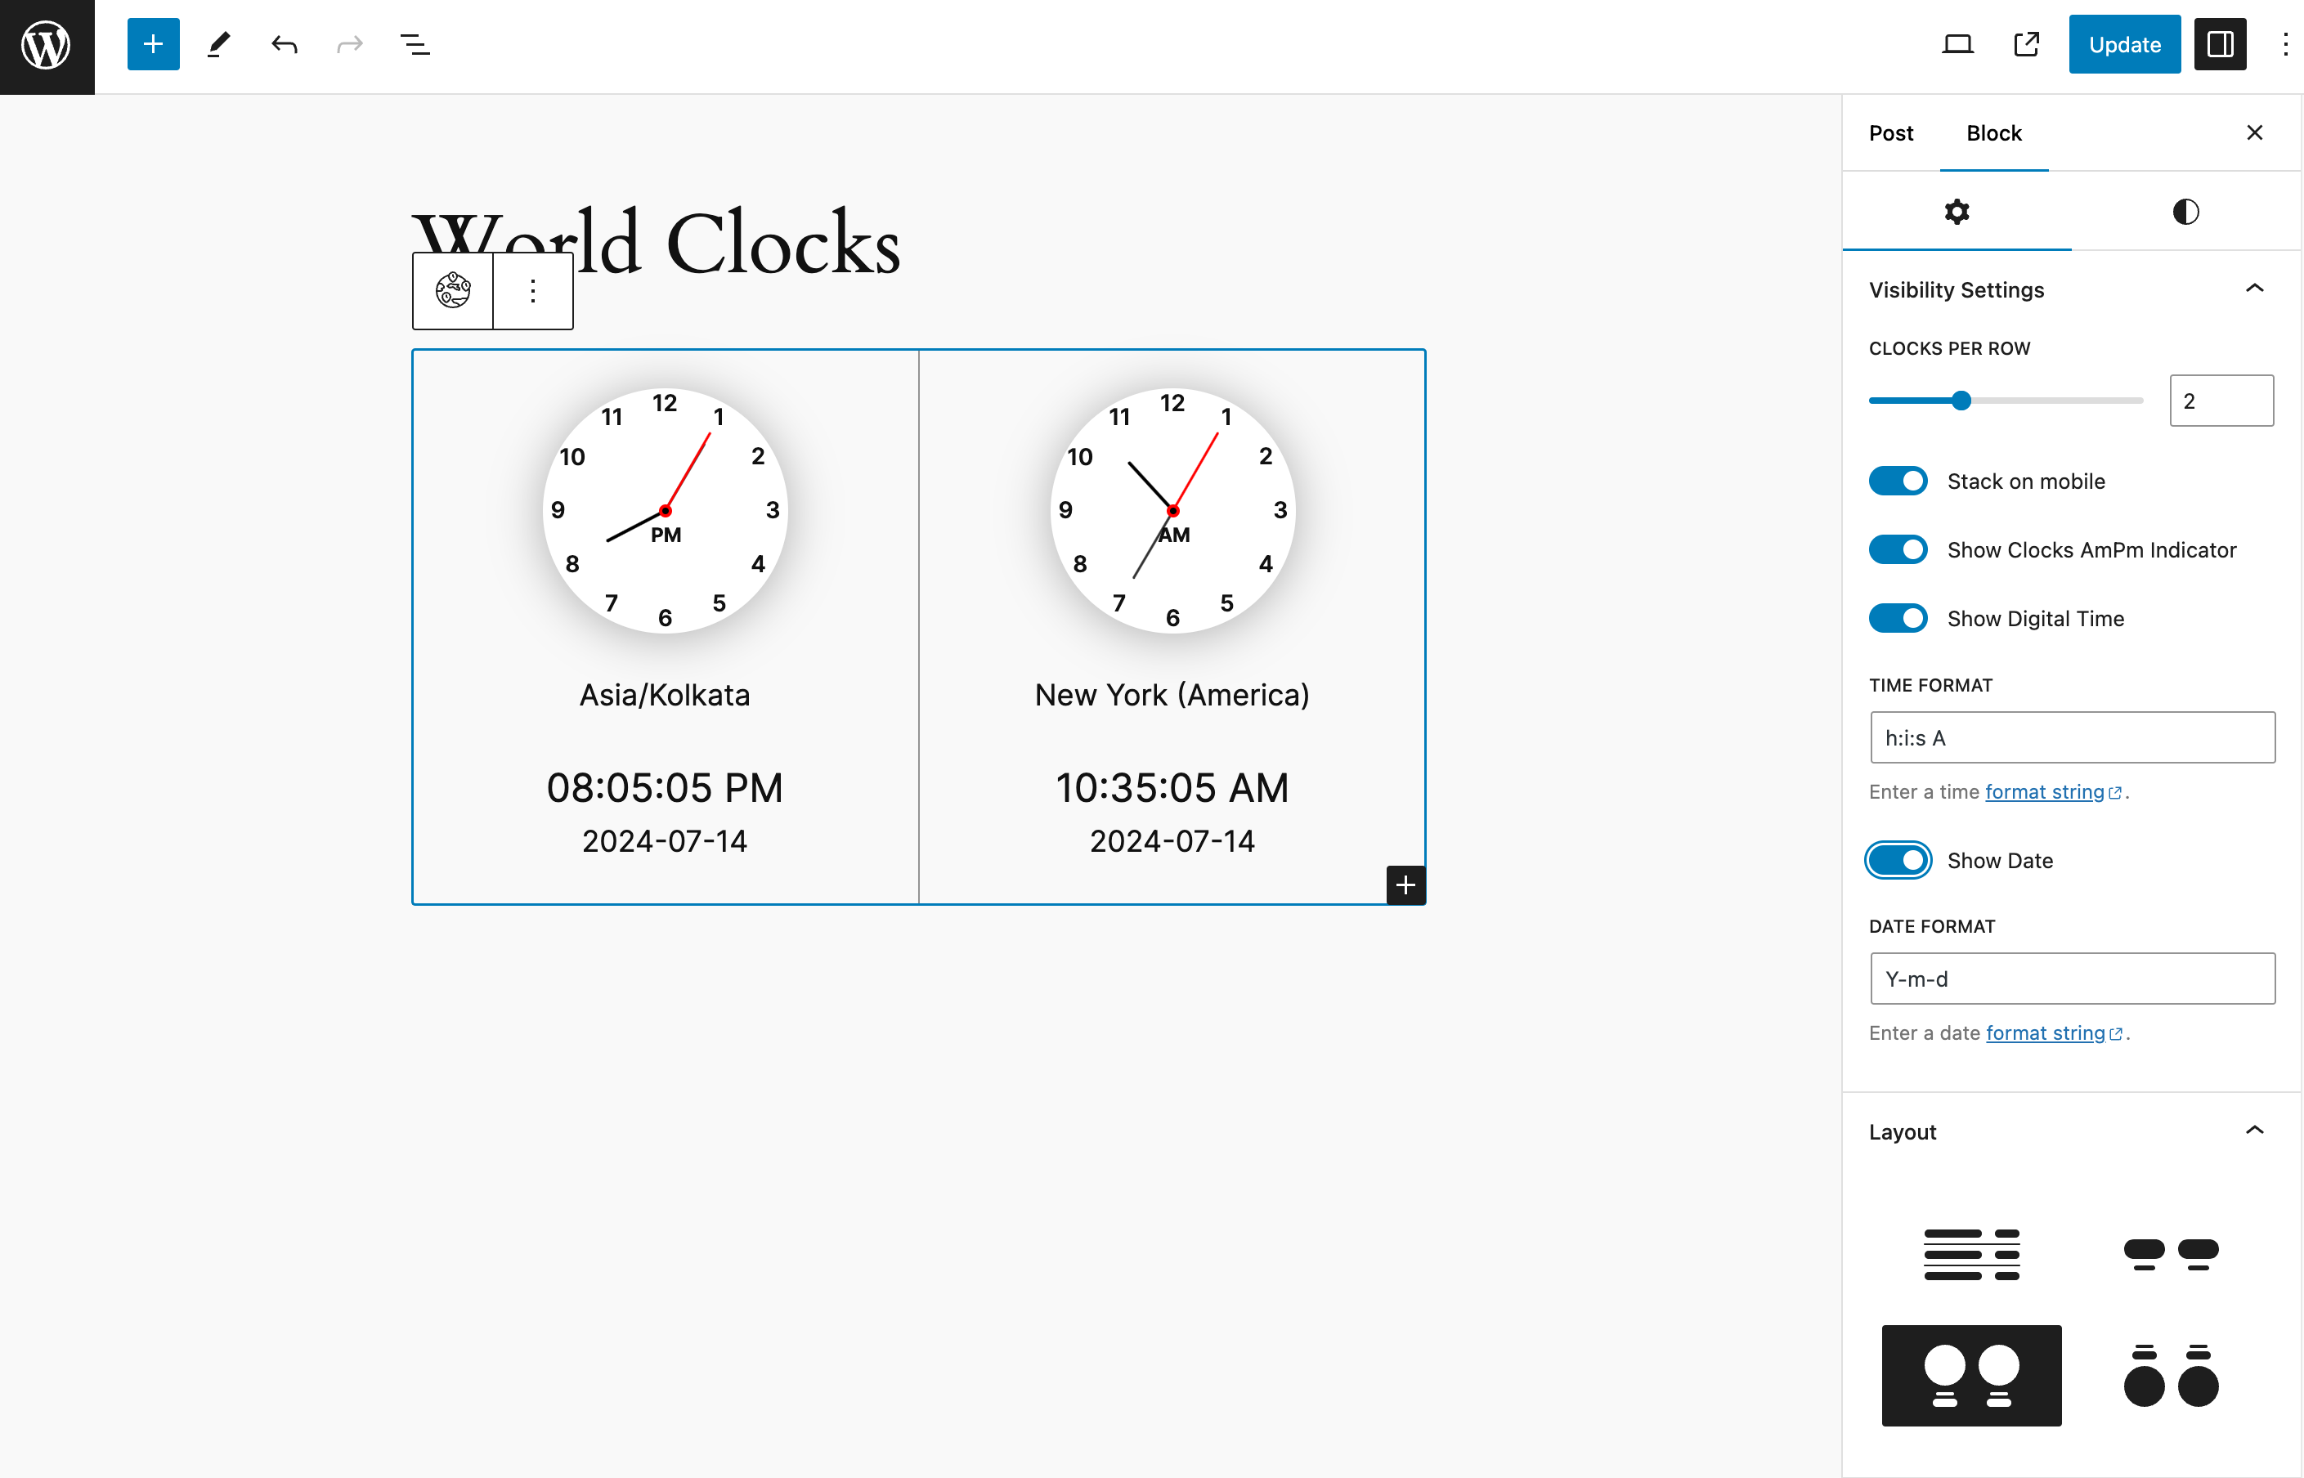Open the gear Settings sub-tab
This screenshot has width=2304, height=1478.
pos(1957,211)
